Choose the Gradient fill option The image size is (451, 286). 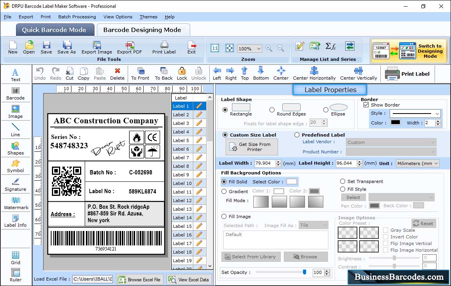(224, 192)
